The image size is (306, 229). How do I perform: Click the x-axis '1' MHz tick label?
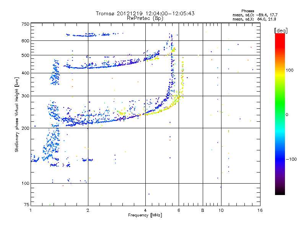(x=31, y=210)
